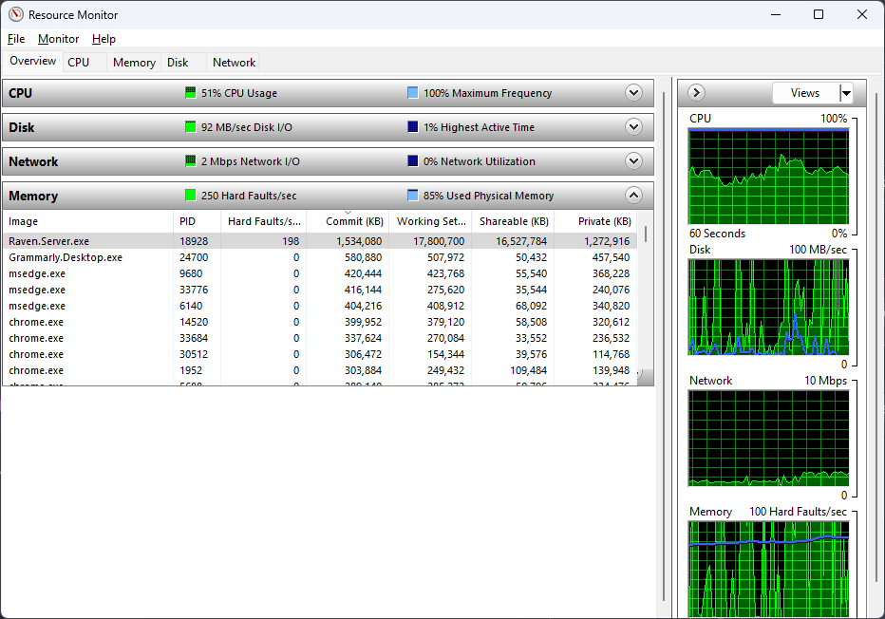Click the Disk activity graph
This screenshot has height=619, width=885.
(x=768, y=307)
